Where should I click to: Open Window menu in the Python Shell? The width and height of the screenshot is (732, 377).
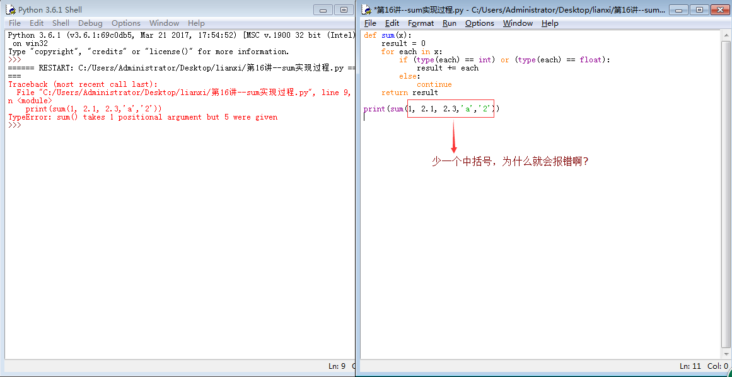pyautogui.click(x=164, y=23)
